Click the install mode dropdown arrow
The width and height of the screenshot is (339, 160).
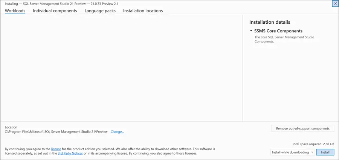[x=312, y=152]
